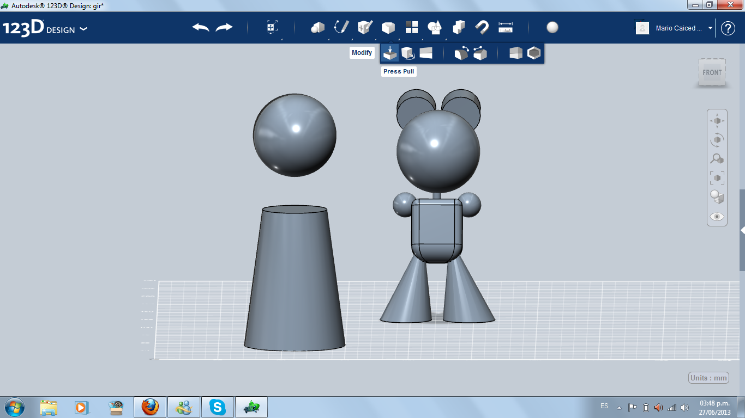Open the visual style materials/outlines option
The image size is (745, 418).
click(x=717, y=197)
